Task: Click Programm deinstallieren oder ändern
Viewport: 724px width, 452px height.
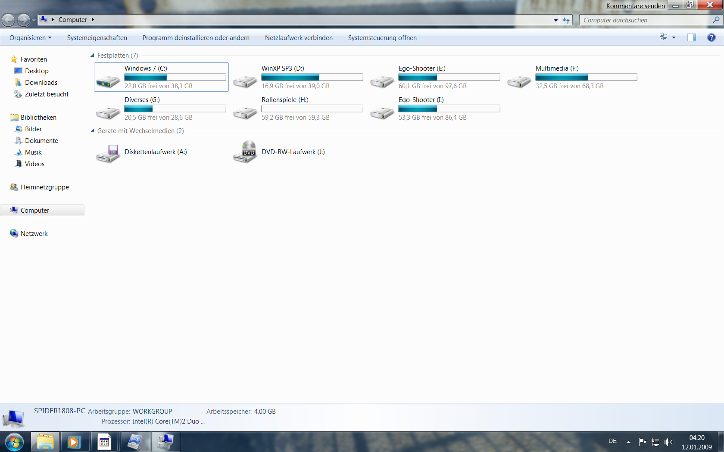Action: click(x=196, y=38)
